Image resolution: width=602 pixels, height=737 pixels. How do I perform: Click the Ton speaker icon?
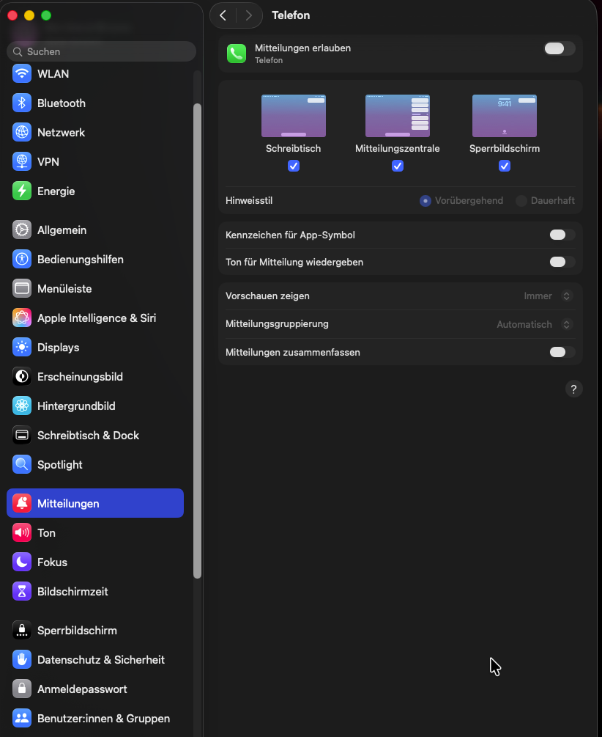[x=21, y=532]
